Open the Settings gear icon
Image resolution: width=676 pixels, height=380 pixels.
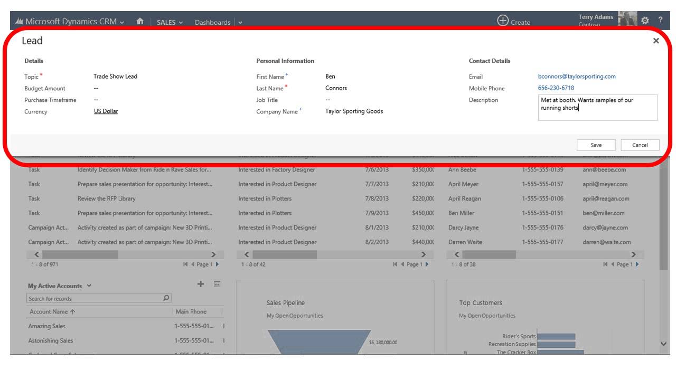[x=645, y=21]
